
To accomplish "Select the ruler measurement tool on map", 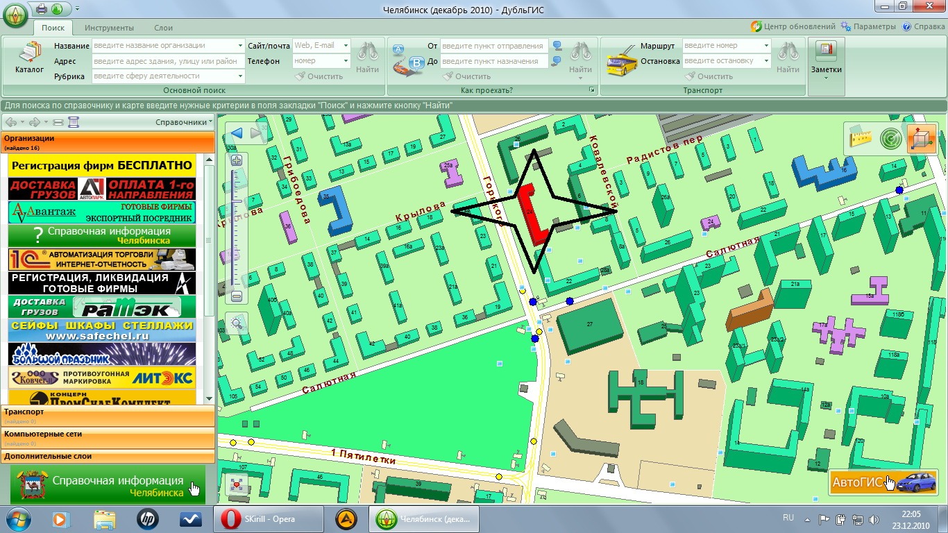I will [861, 137].
